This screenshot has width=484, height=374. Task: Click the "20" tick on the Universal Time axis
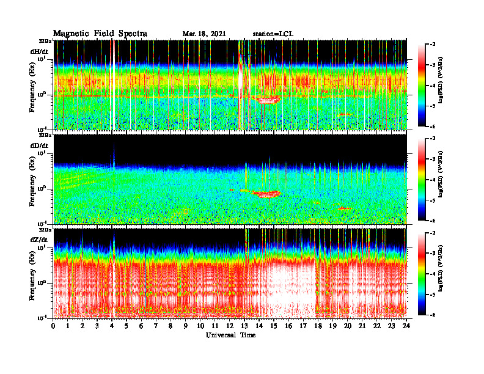(347, 326)
